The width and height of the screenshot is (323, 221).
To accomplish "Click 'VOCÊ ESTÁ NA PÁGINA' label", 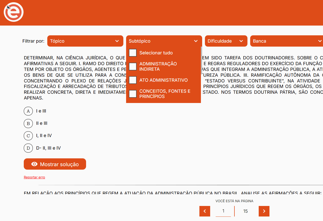I will [x=234, y=201].
